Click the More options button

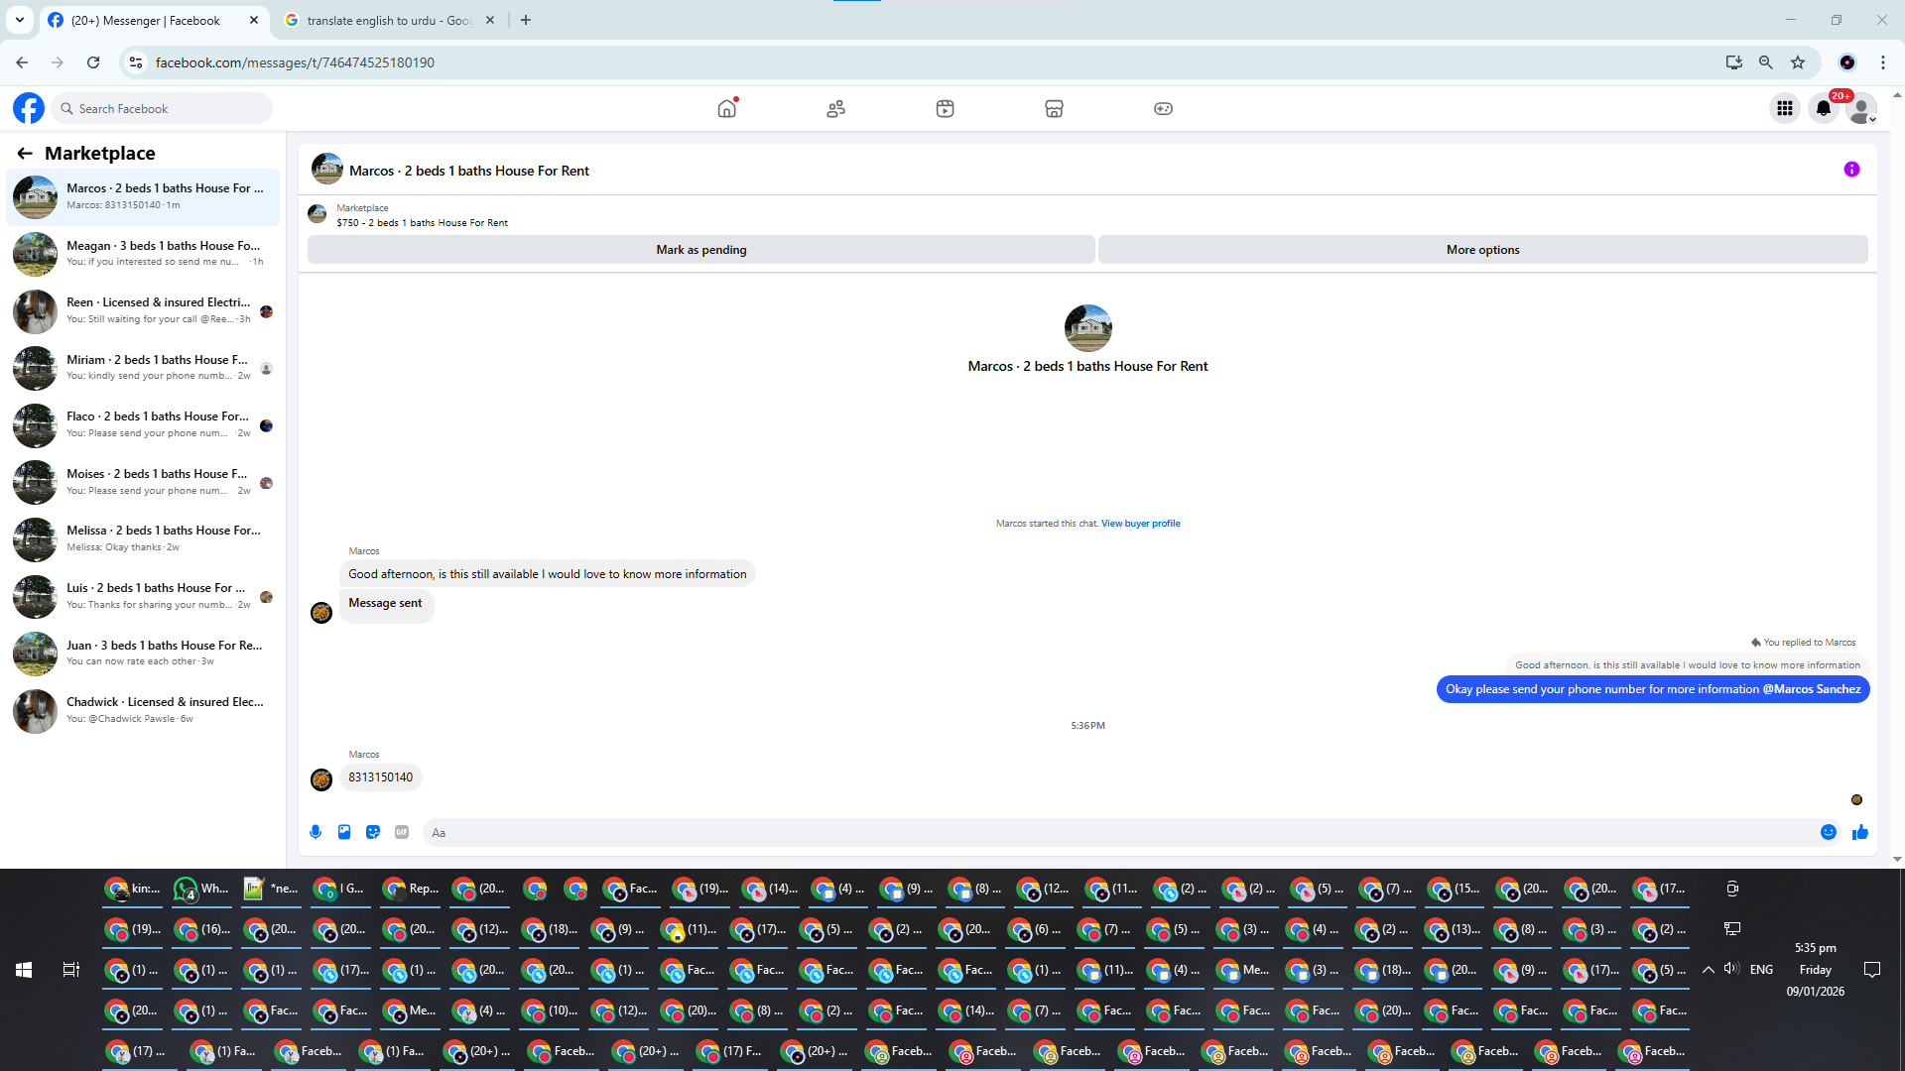(1482, 250)
